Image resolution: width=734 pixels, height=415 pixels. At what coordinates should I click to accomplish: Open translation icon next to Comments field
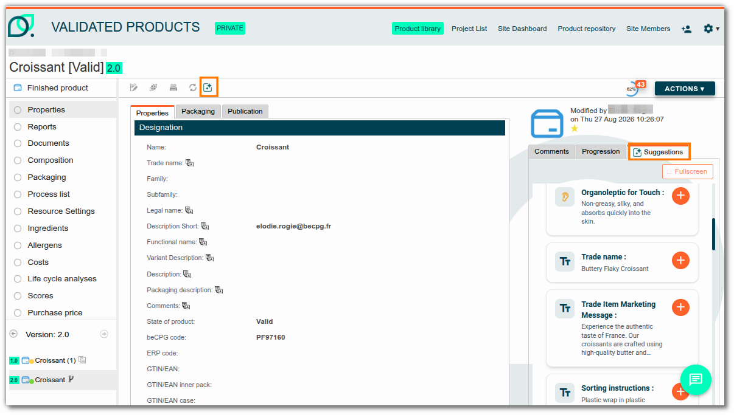point(186,306)
